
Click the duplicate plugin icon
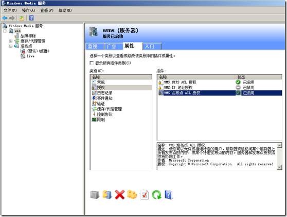pos(132,194)
